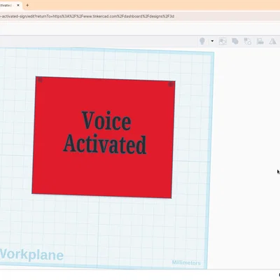Select the 'Activated' text on the sign

coord(105,144)
